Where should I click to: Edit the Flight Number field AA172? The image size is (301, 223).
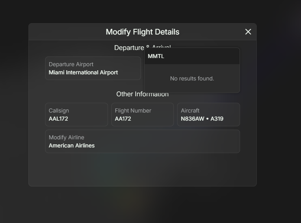[143, 115]
